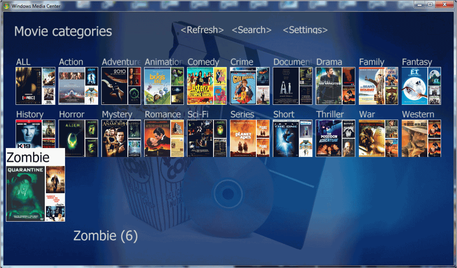
Task: Open the Documentary category with A.I. poster
Action: pyautogui.click(x=292, y=86)
